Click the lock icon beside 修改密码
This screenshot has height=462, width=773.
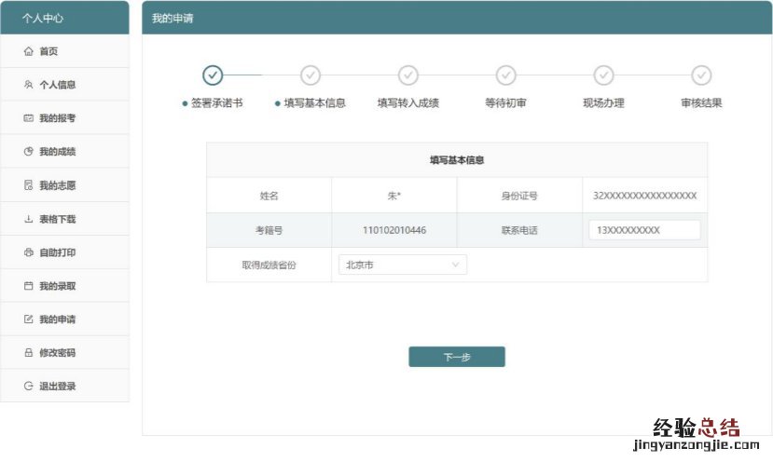(x=28, y=353)
